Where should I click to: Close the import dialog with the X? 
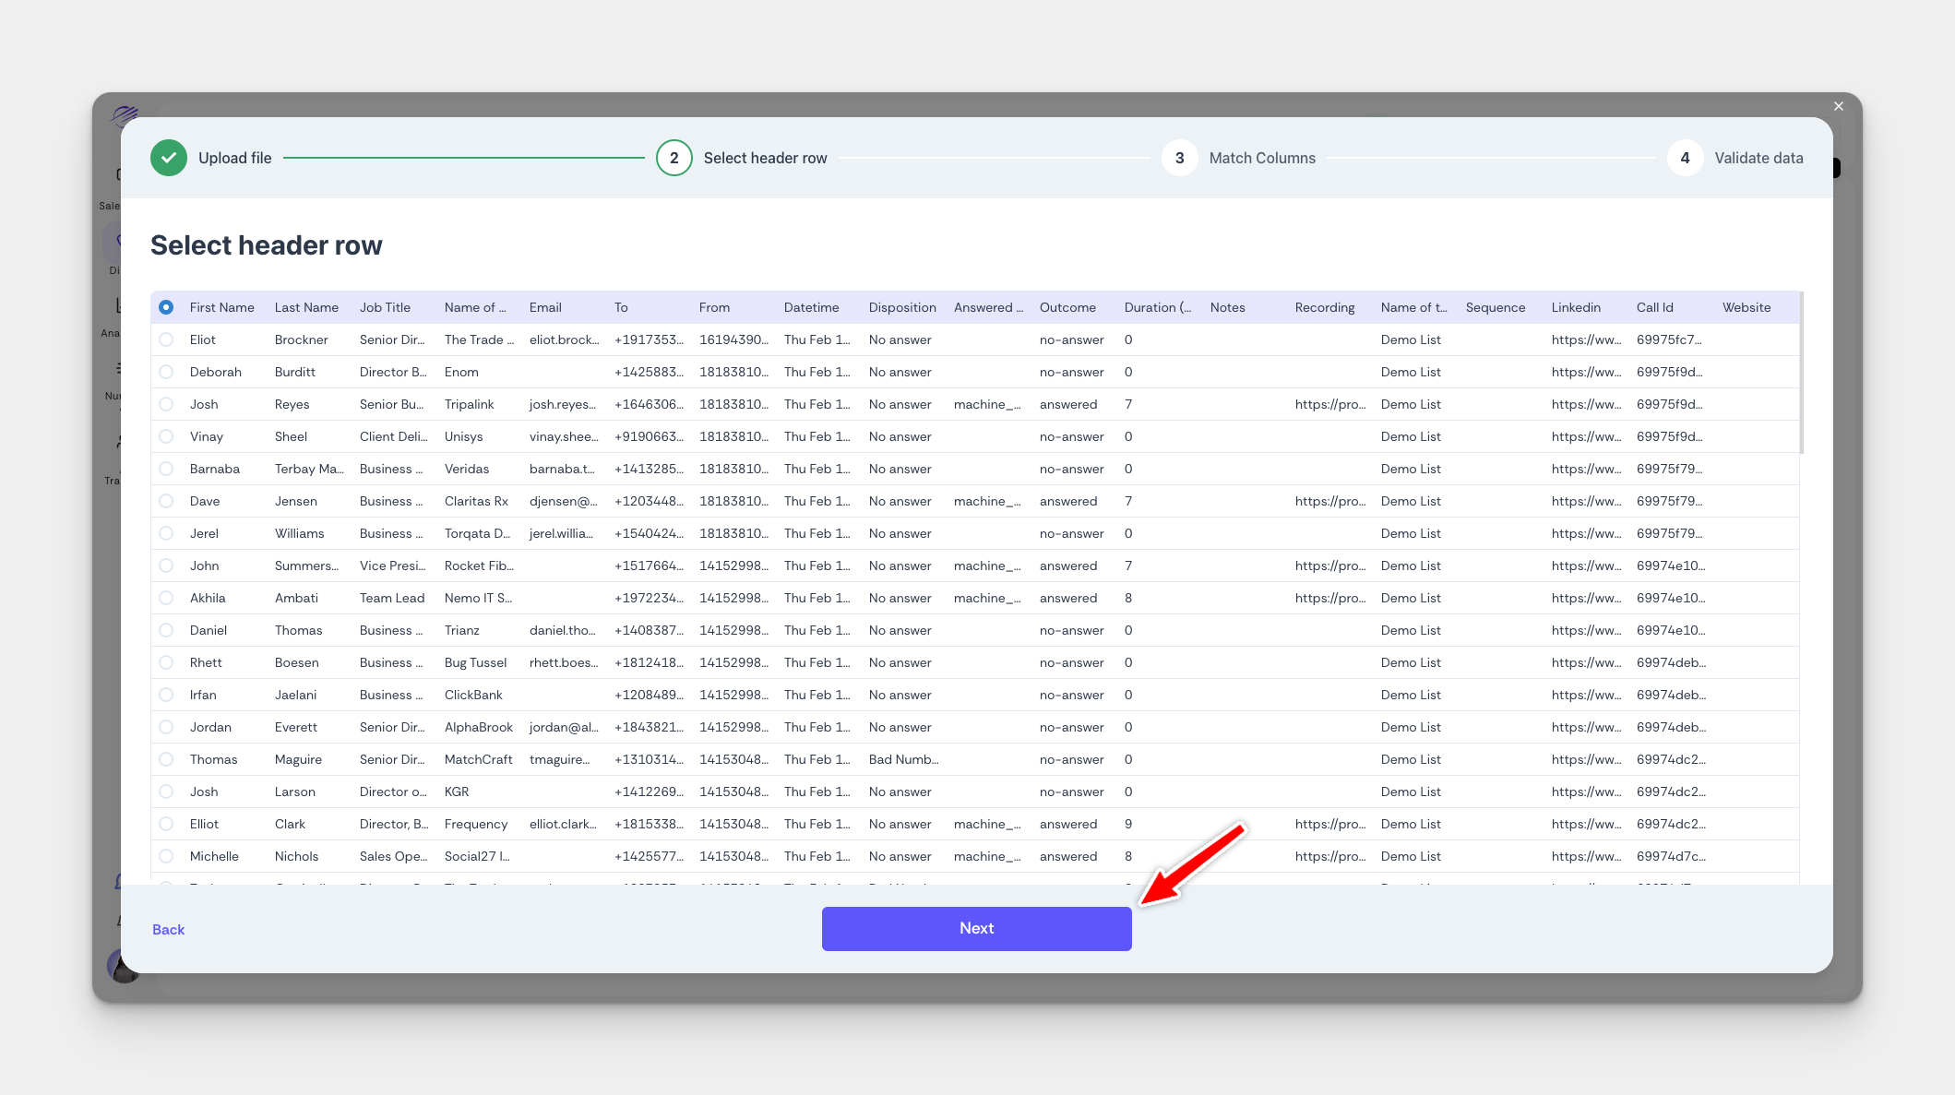1838,106
